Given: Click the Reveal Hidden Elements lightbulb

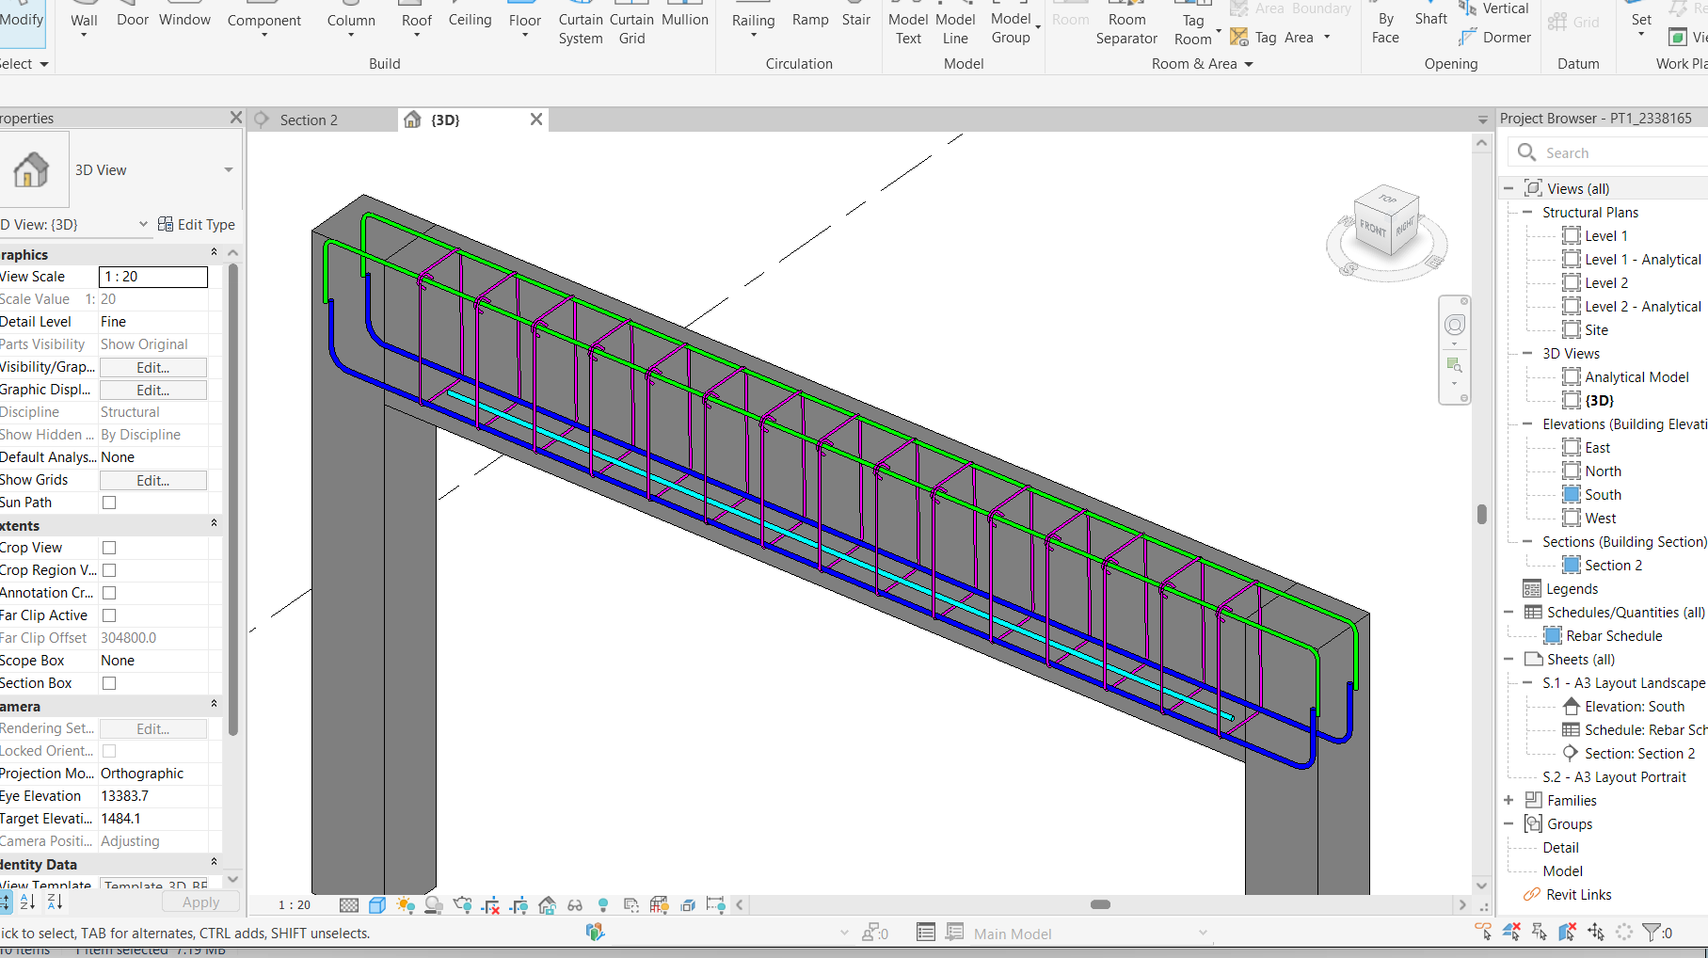Looking at the screenshot, I should [x=603, y=905].
